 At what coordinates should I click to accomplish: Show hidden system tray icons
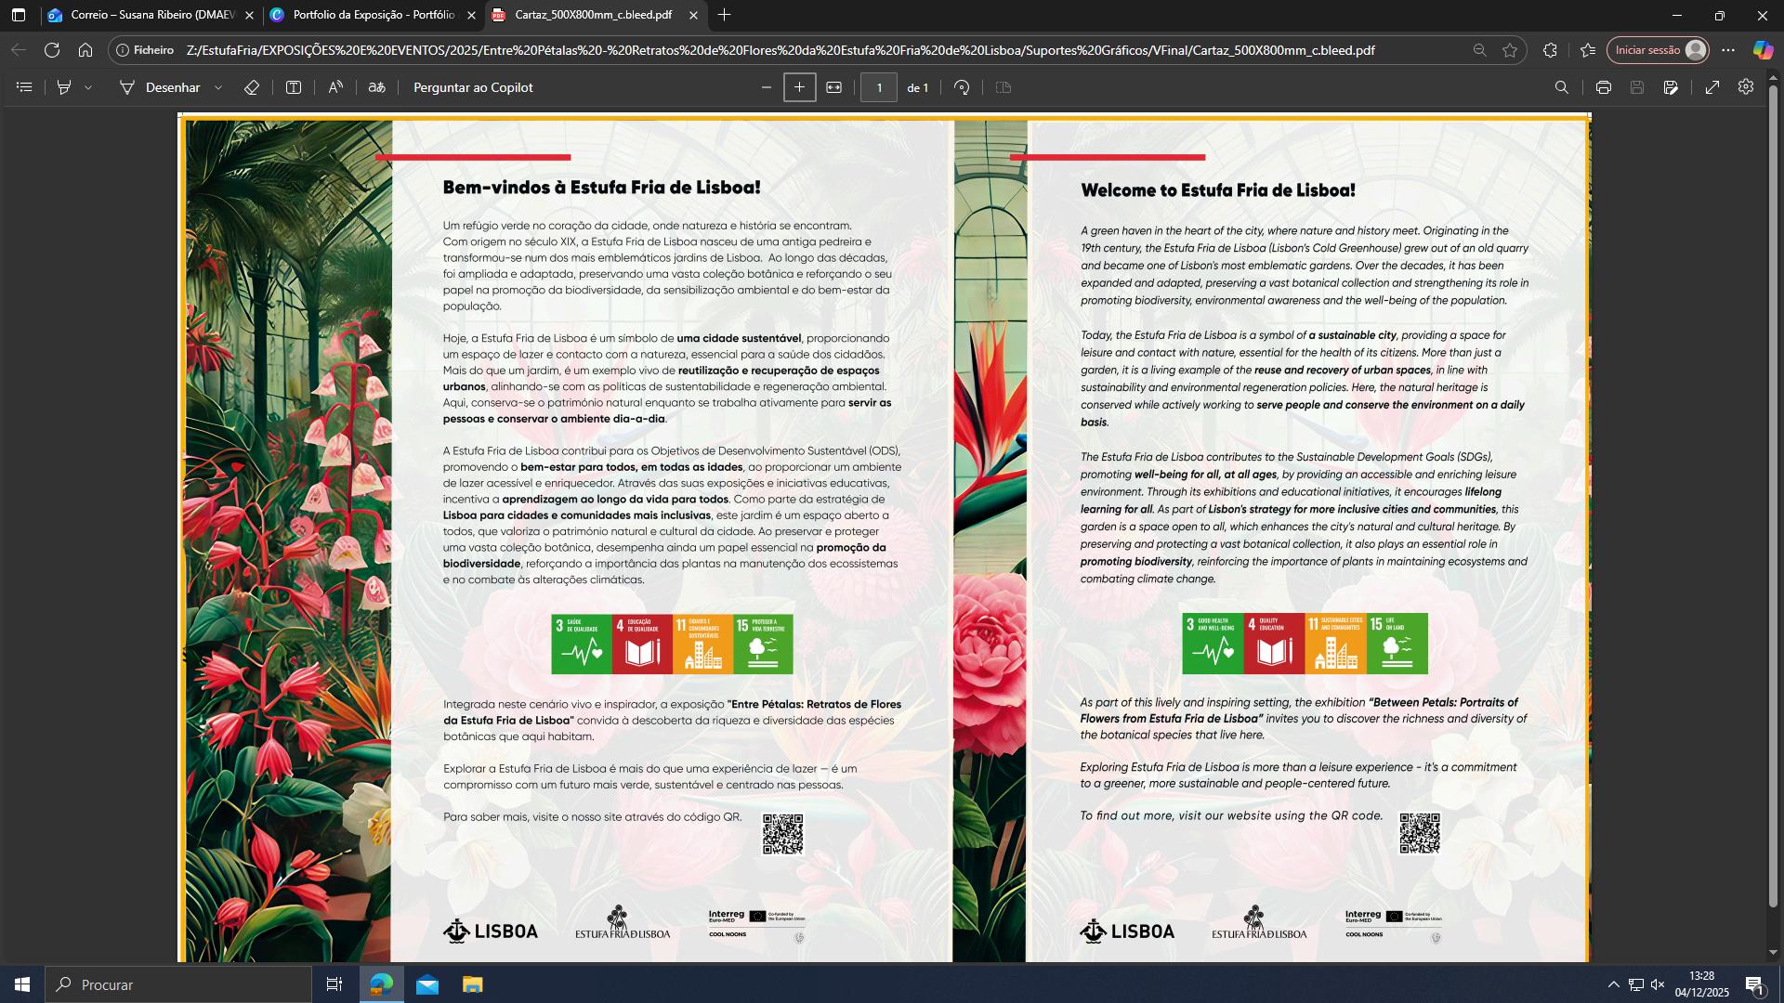click(1613, 984)
